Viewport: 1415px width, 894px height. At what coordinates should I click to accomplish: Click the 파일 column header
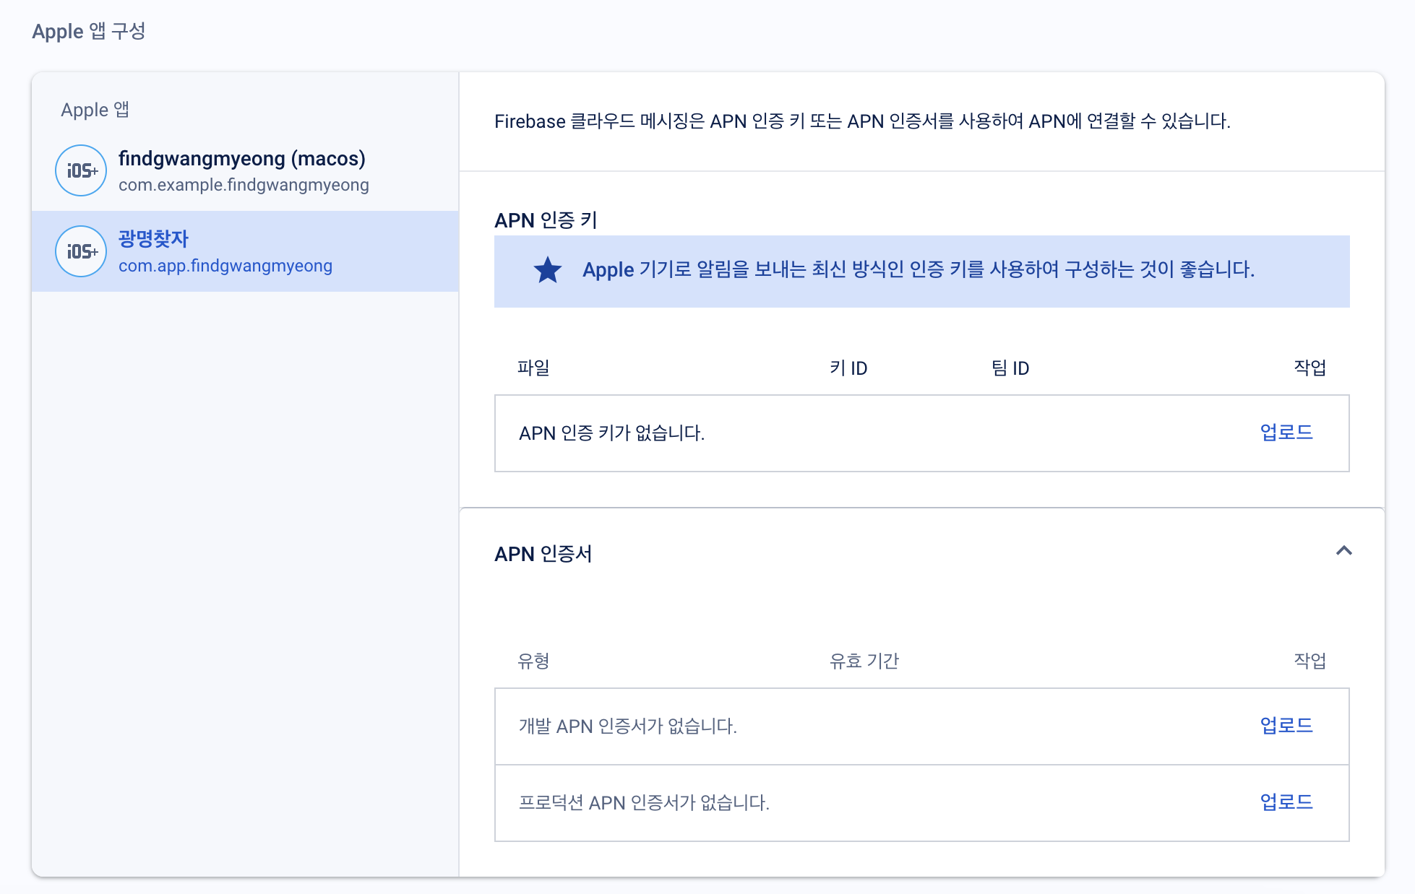[x=533, y=368]
